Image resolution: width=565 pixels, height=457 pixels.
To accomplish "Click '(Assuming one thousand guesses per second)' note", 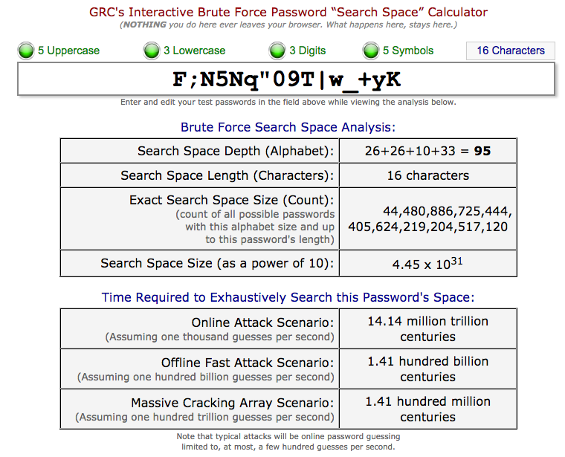I will coord(220,337).
